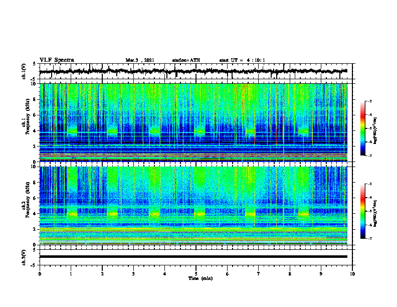Image resolution: width=397 pixels, height=307 pixels.
Task: Click time axis tick label "9"
Action: (321, 274)
